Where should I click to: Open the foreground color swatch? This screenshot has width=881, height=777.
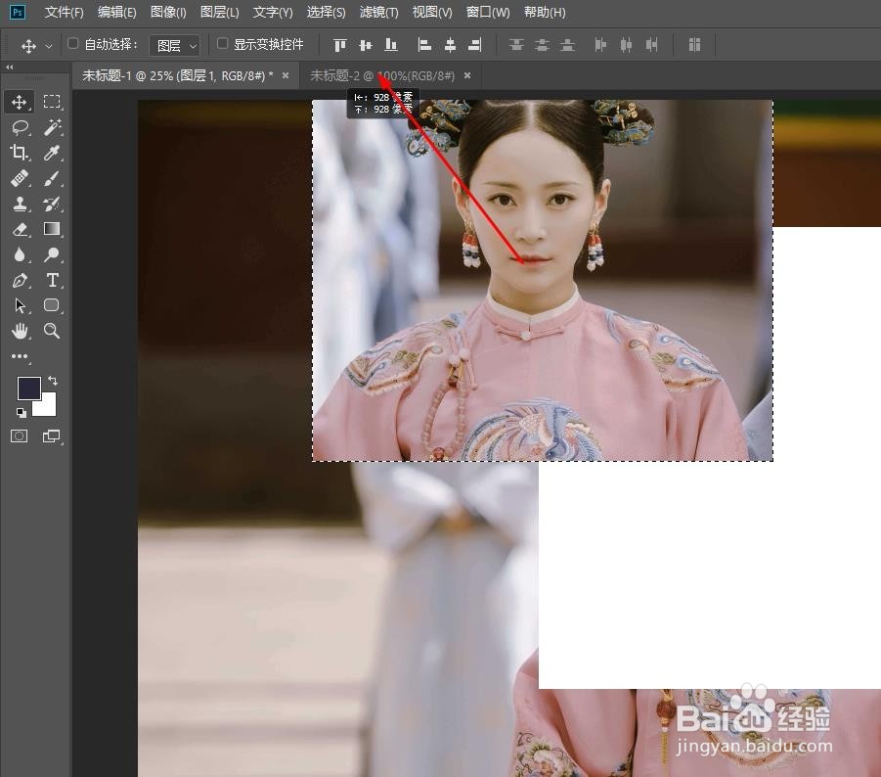28,388
